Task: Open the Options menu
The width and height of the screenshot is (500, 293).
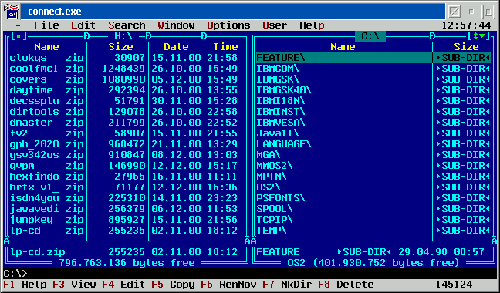Action: pyautogui.click(x=228, y=25)
